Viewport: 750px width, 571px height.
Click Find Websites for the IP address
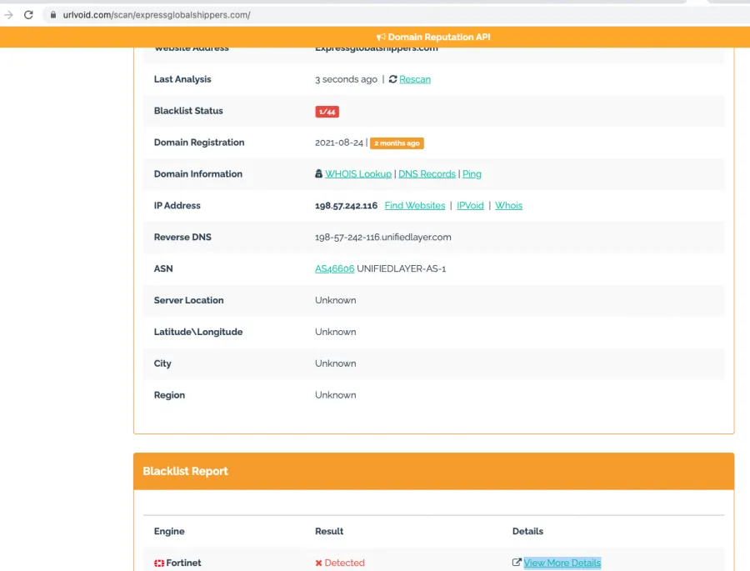415,206
